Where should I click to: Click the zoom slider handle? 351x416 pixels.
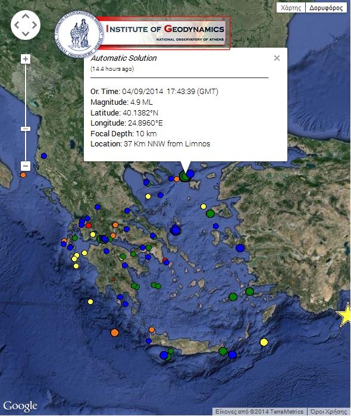[26, 129]
